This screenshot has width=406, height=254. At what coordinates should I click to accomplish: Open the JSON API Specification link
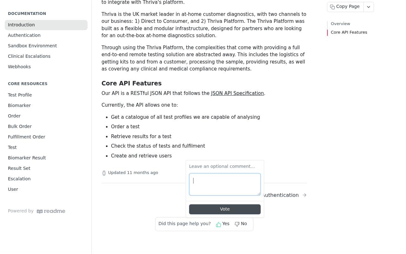pyautogui.click(x=238, y=93)
